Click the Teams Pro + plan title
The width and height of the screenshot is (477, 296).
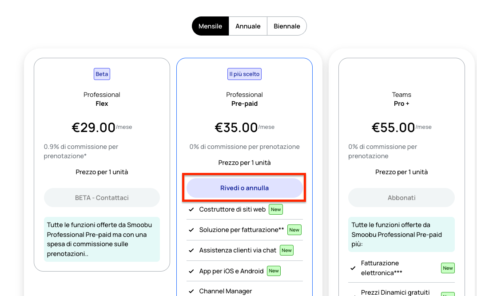401,99
